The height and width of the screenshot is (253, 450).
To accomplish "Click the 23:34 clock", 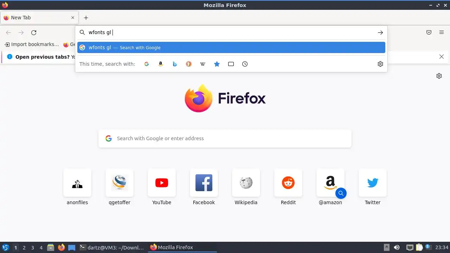I will pyautogui.click(x=442, y=247).
